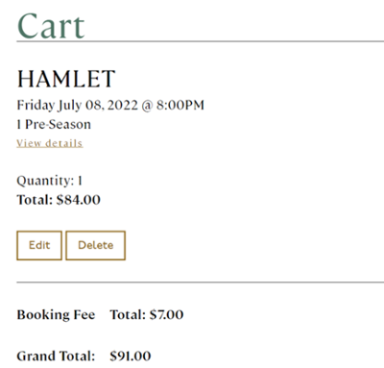Click the Edit button for Hamlet

tap(39, 245)
